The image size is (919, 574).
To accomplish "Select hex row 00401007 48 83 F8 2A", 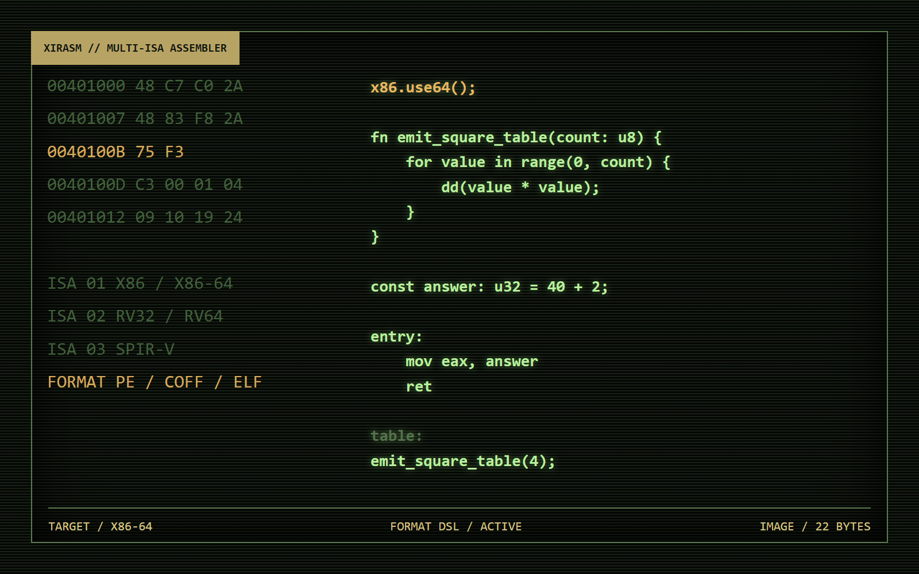I will coord(145,119).
